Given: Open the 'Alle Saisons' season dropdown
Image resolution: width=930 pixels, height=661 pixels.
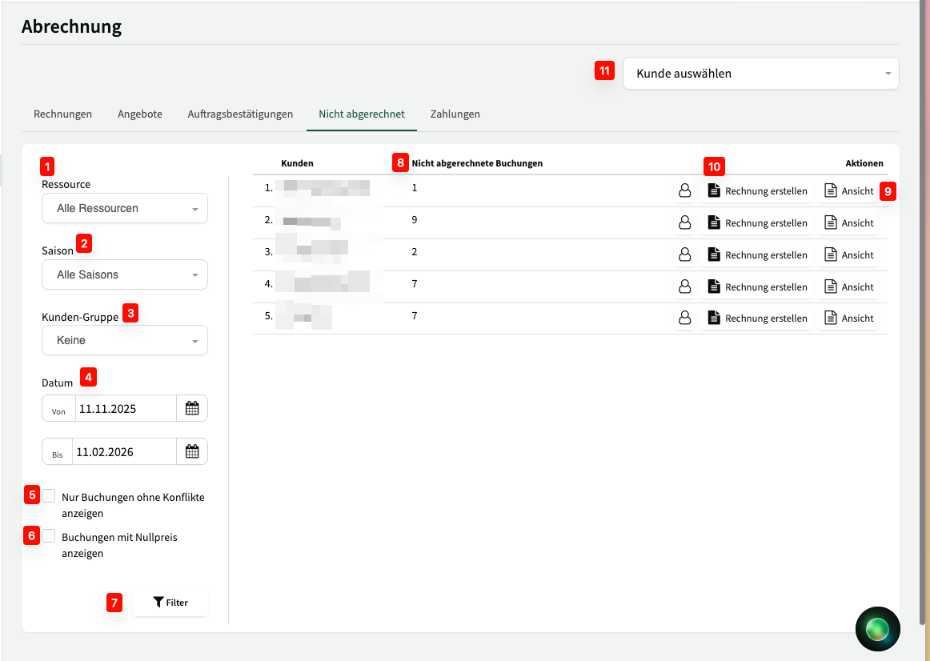Looking at the screenshot, I should pos(125,274).
